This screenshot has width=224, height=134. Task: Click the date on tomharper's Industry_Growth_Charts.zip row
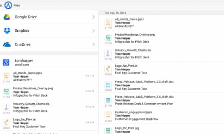(90, 107)
